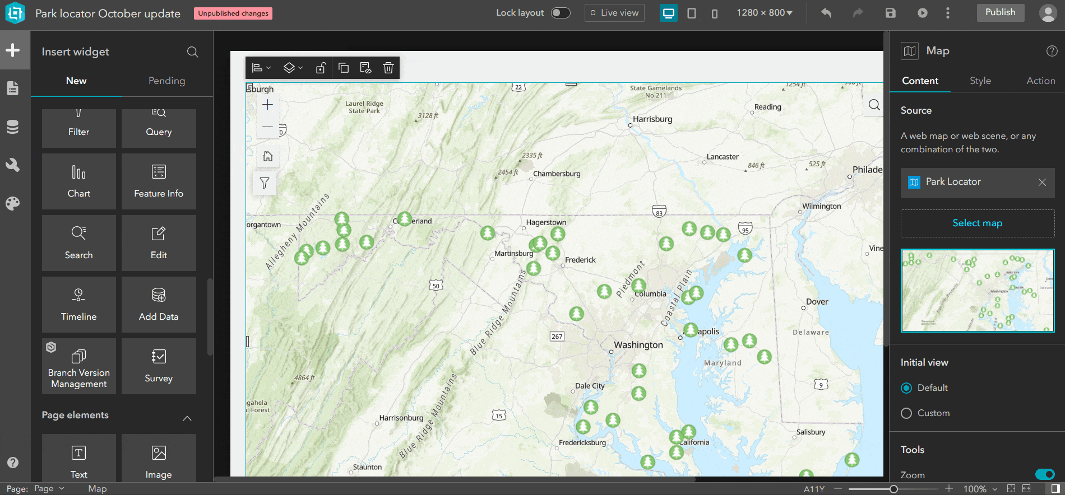Fit canvas to window icon
This screenshot has width=1065, height=495.
coord(1011,489)
